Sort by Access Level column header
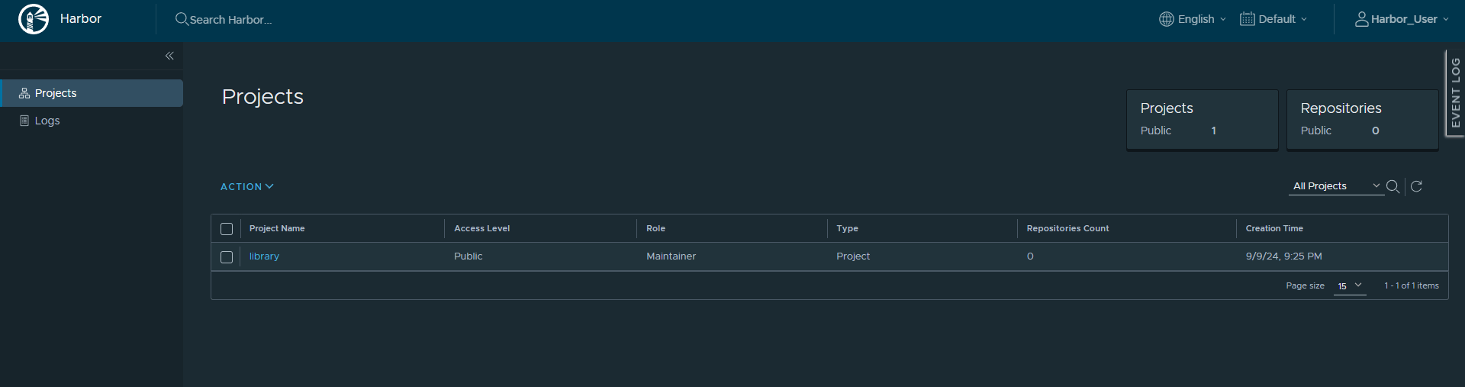Image resolution: width=1465 pixels, height=387 pixels. (481, 228)
